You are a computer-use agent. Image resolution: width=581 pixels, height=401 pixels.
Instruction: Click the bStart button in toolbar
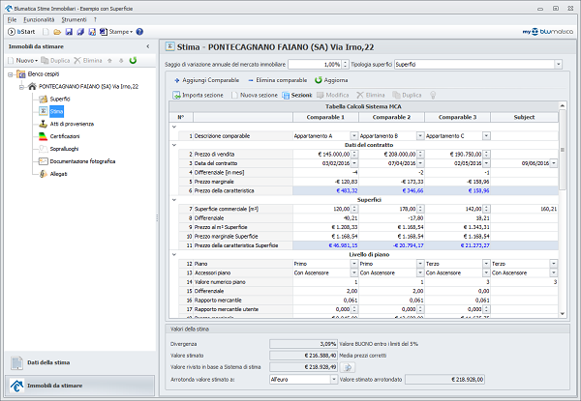(20, 32)
